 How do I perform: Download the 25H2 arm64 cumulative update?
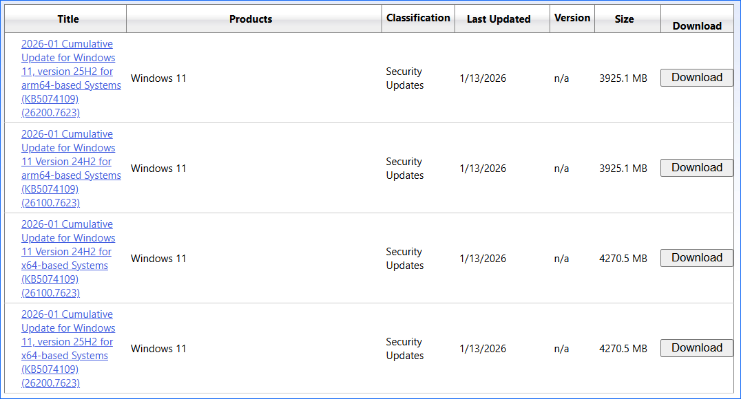pos(696,77)
